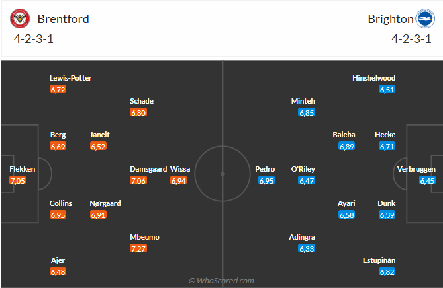Select player Lewis-Potter
The image size is (443, 288).
[x=70, y=78]
